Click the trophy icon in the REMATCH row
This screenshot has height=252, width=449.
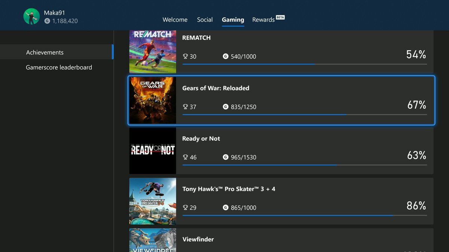(185, 56)
